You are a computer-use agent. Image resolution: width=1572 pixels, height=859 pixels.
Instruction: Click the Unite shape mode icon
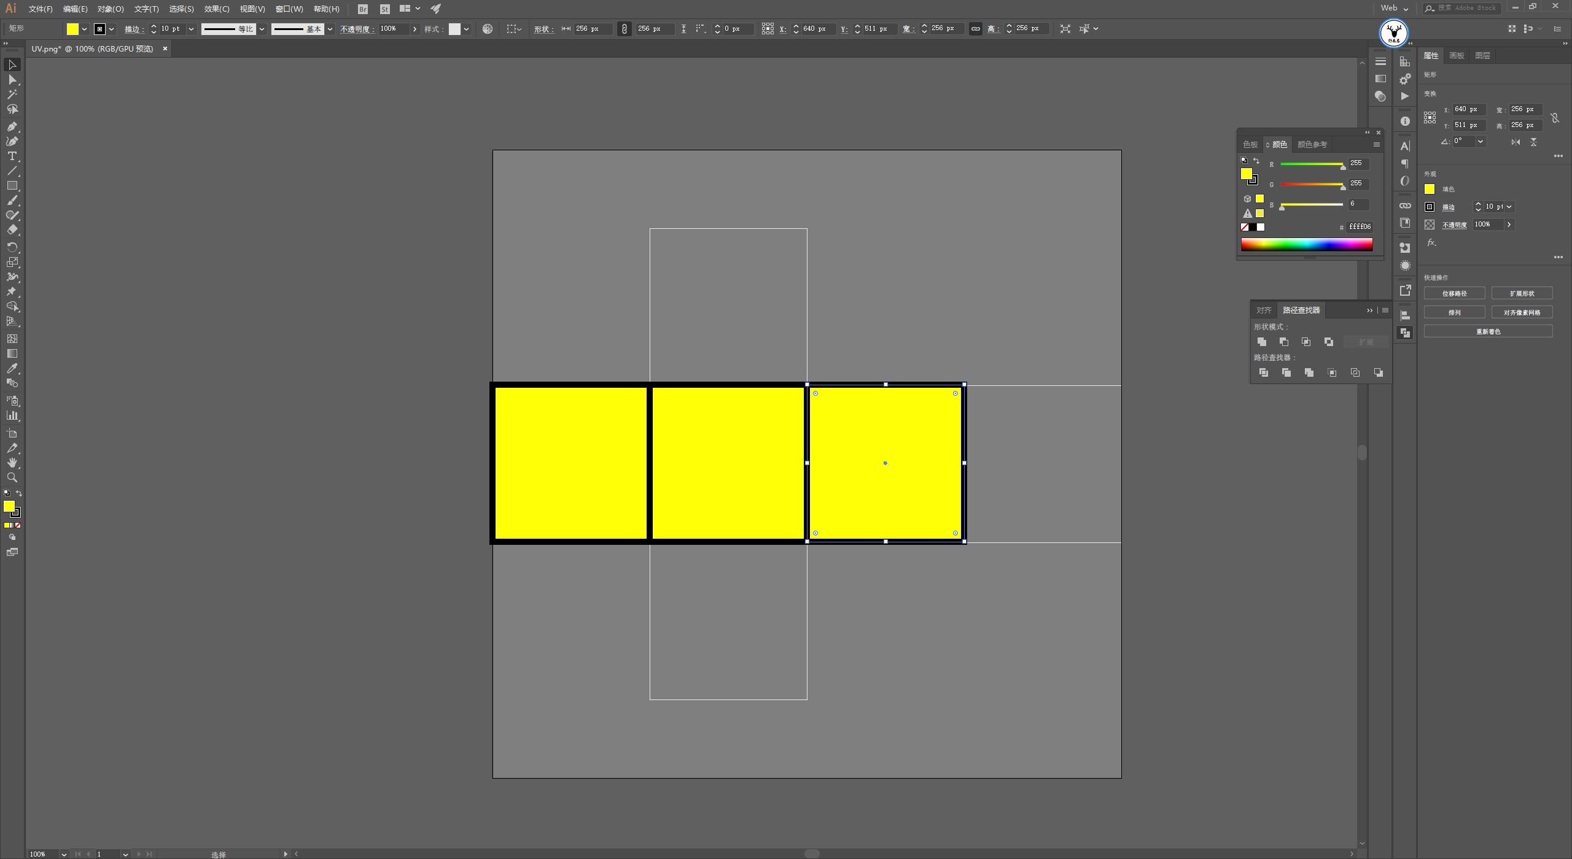click(x=1261, y=342)
